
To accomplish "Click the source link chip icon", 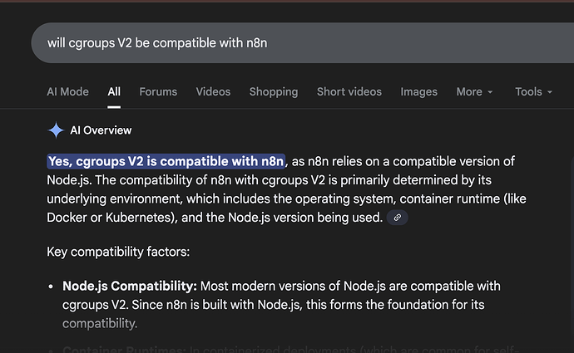I will [x=398, y=218].
